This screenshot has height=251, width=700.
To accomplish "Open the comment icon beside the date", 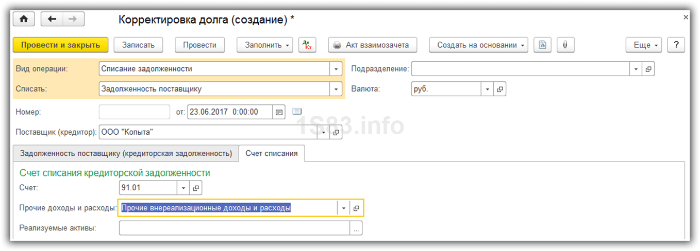I will click(x=296, y=111).
